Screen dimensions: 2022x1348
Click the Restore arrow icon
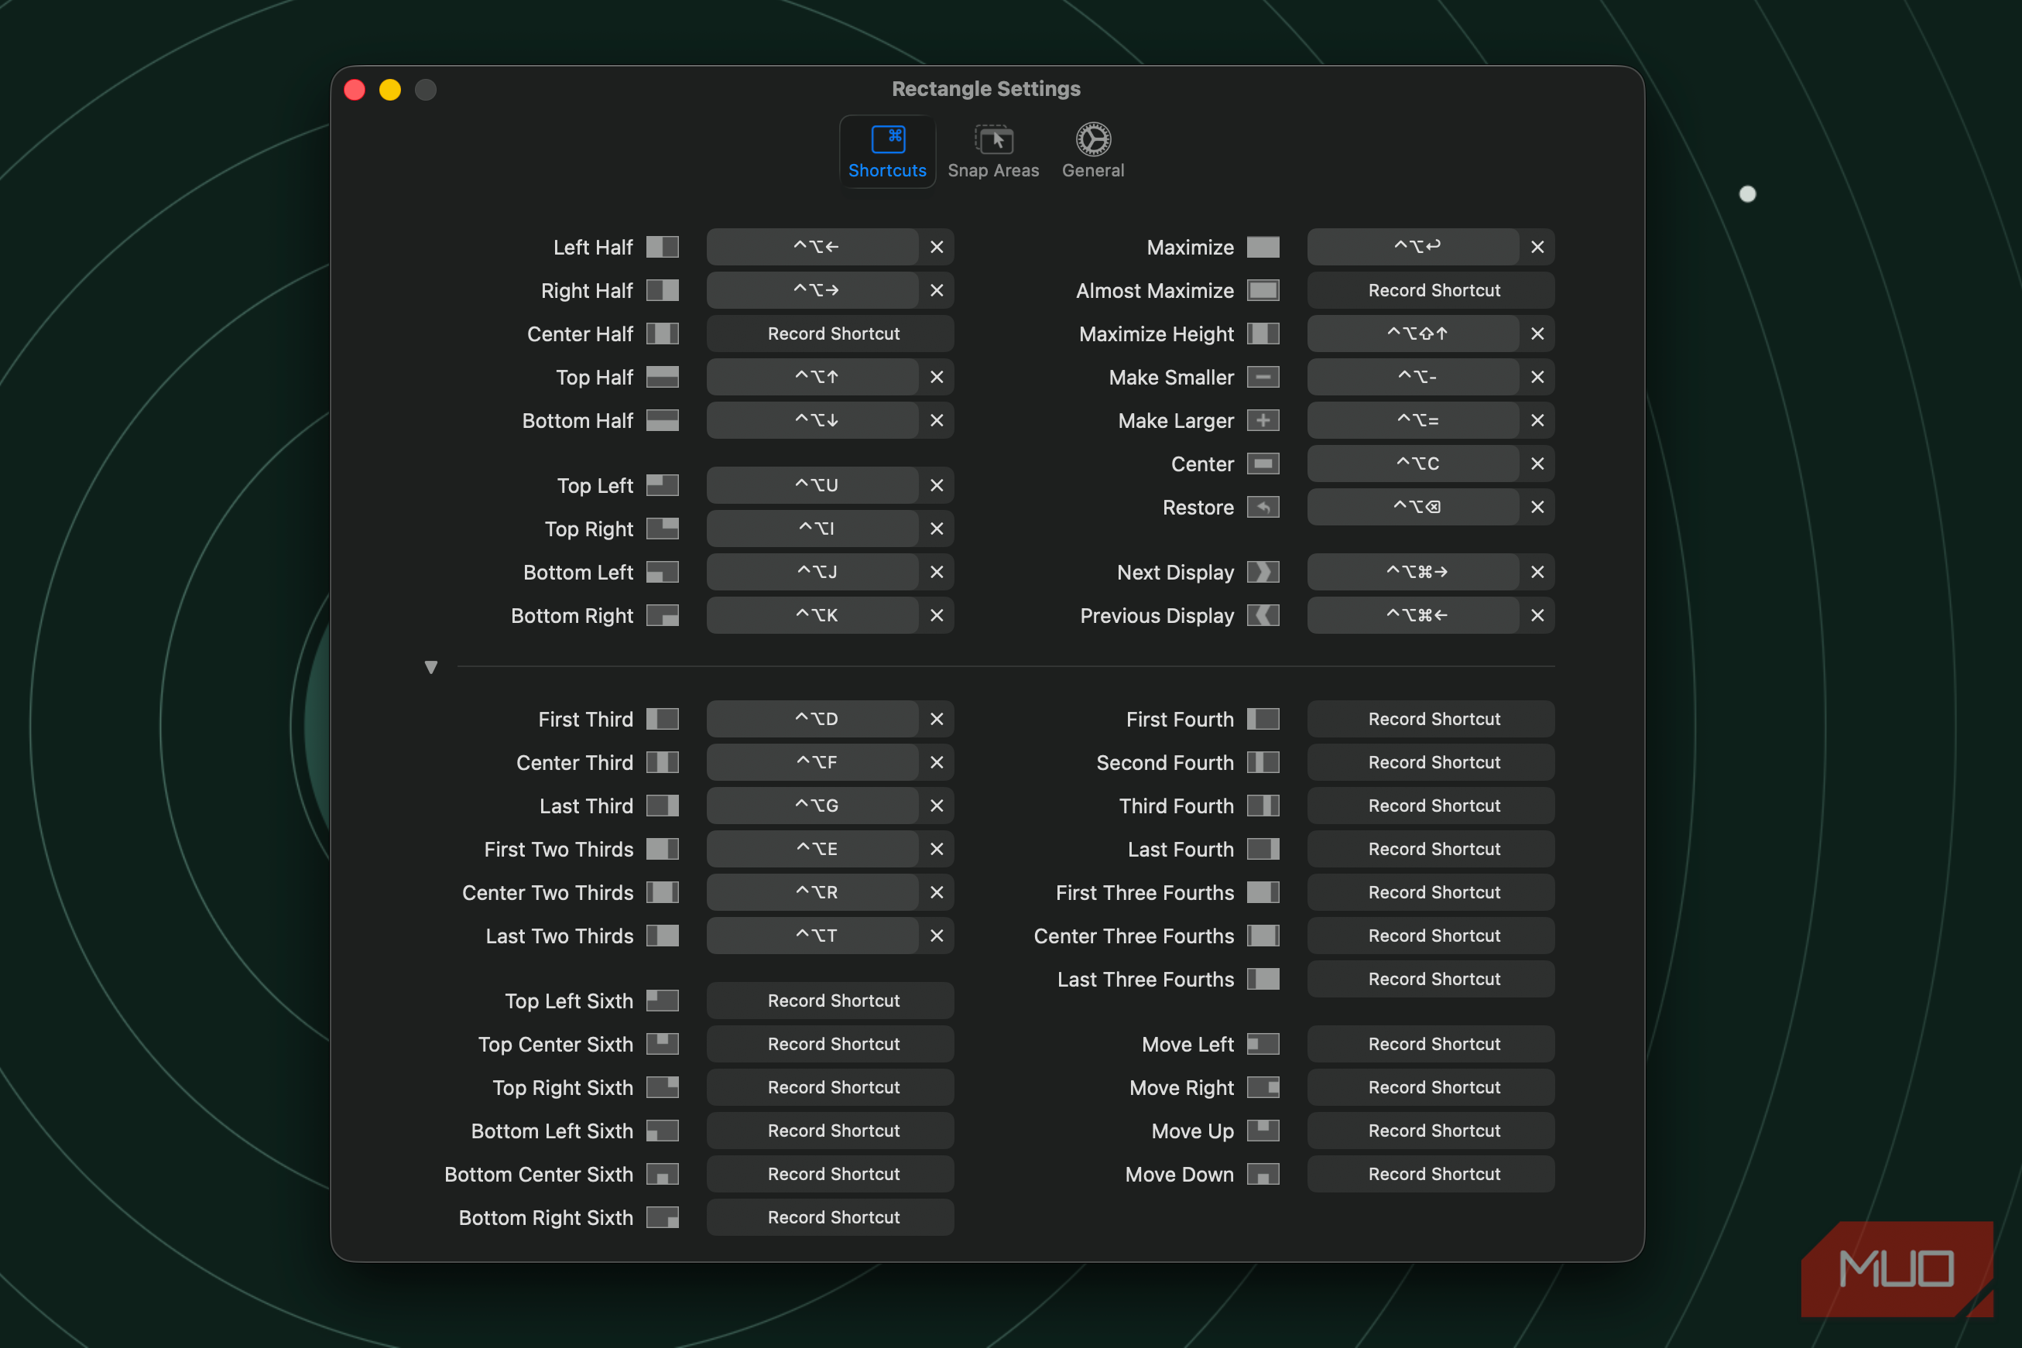(x=1263, y=507)
